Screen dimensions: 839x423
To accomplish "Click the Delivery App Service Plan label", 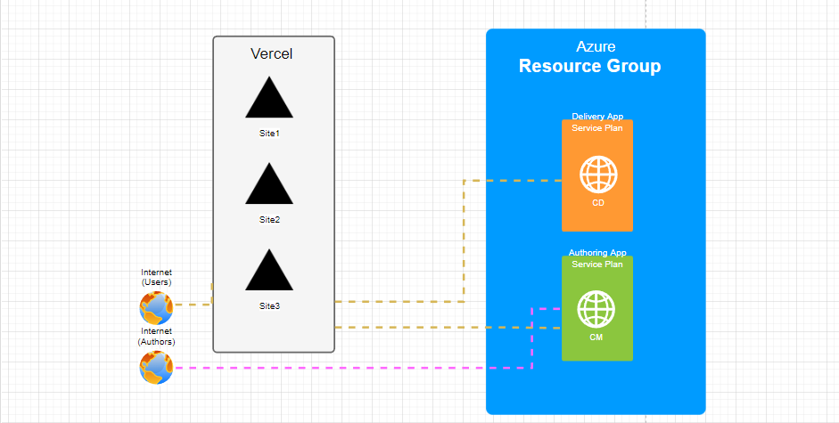I will (597, 123).
